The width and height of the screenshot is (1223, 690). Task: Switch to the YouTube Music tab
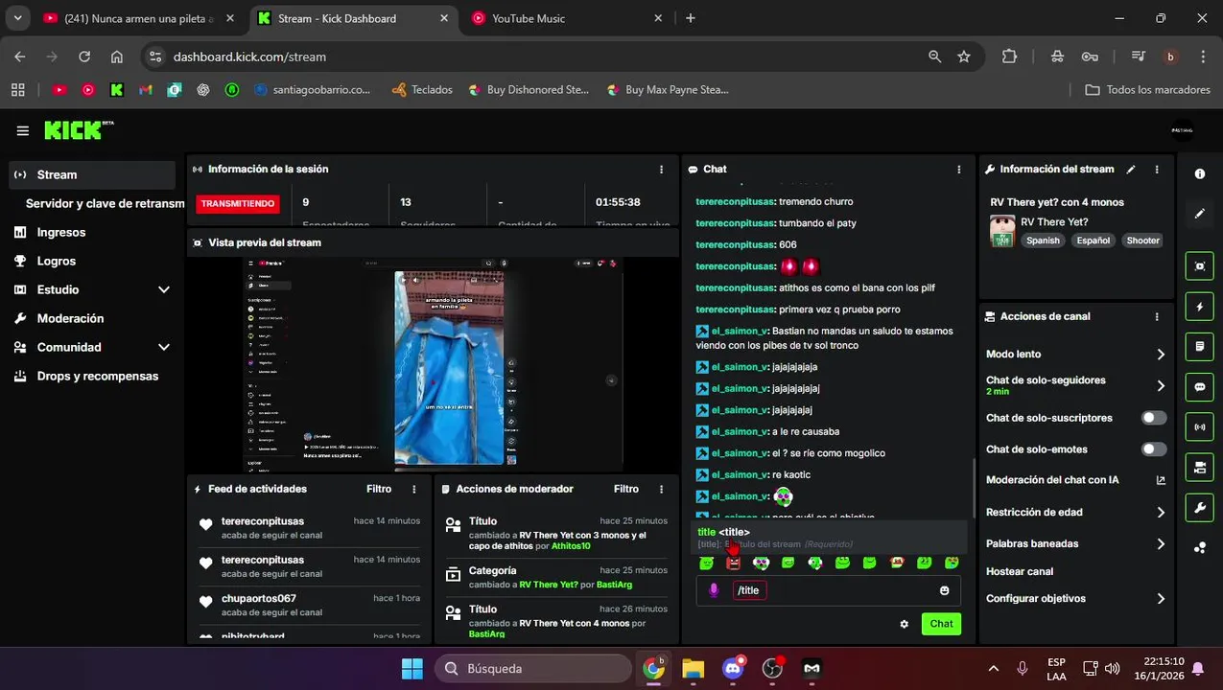tap(567, 18)
